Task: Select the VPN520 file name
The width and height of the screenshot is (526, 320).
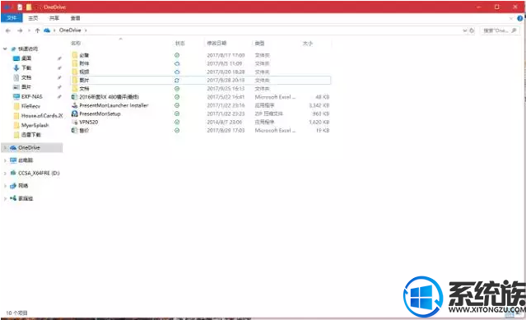Action: click(89, 122)
